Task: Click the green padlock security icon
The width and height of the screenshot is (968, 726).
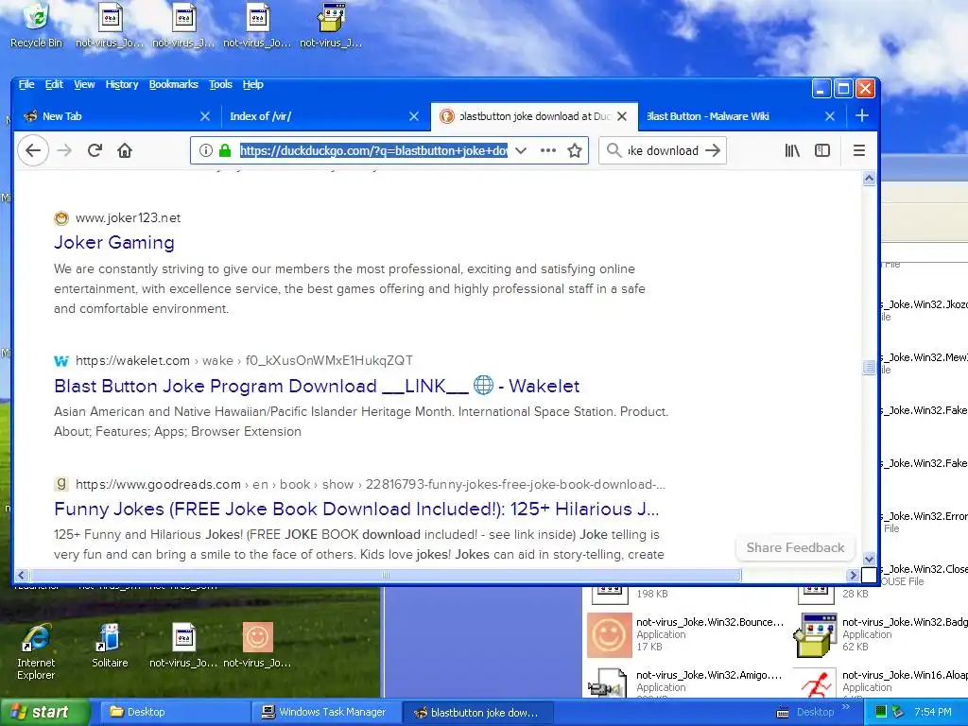Action: 225,150
